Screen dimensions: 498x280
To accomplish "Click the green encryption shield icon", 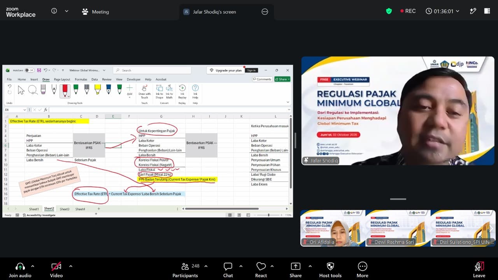I will tap(389, 11).
